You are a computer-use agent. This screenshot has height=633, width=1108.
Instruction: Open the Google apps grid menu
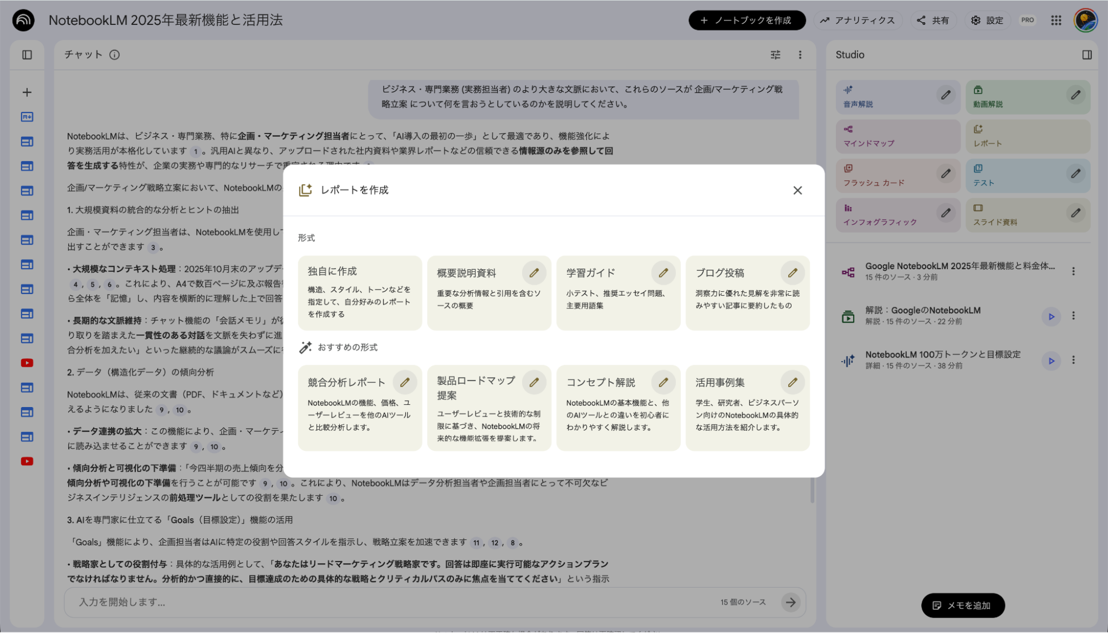pyautogui.click(x=1056, y=20)
